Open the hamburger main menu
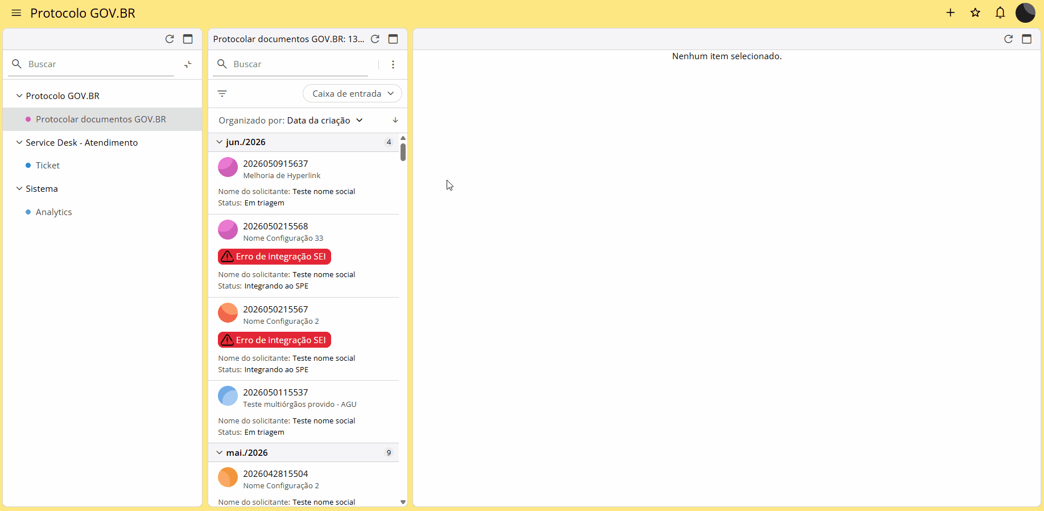Screen dimensions: 1044x511 tap(16, 13)
